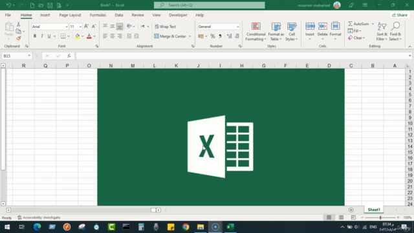
Task: Open the Arial font name dropdown
Action: click(x=67, y=27)
